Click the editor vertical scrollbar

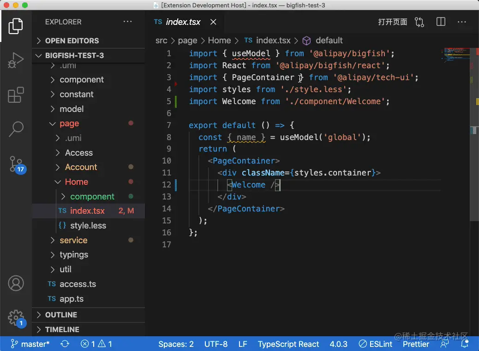pyautogui.click(x=474, y=134)
